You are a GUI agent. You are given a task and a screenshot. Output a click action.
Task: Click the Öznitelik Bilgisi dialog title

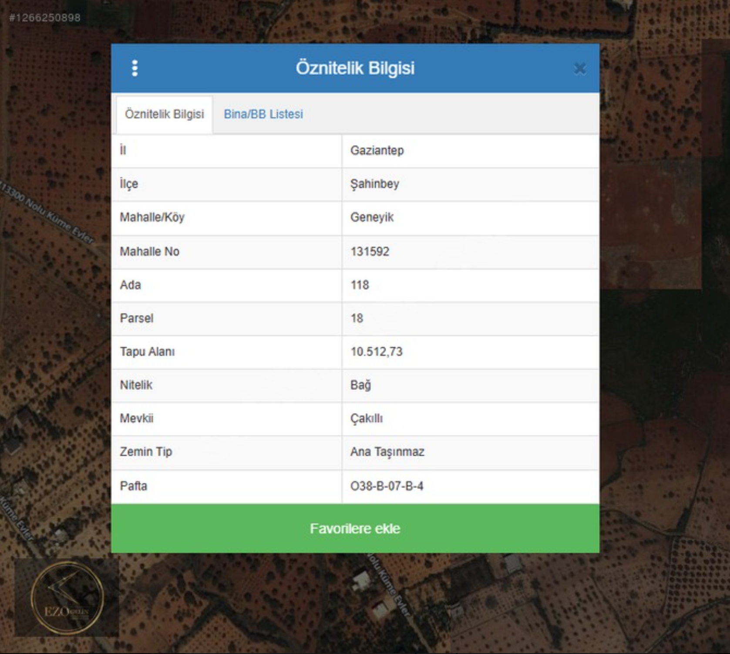(x=355, y=68)
